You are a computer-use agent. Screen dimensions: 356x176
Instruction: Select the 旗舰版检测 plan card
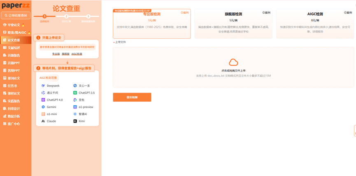coord(233,24)
